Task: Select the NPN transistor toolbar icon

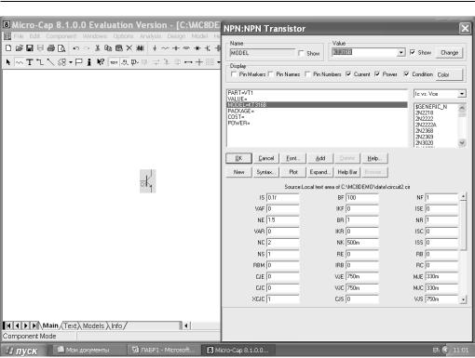Action: coord(208,48)
